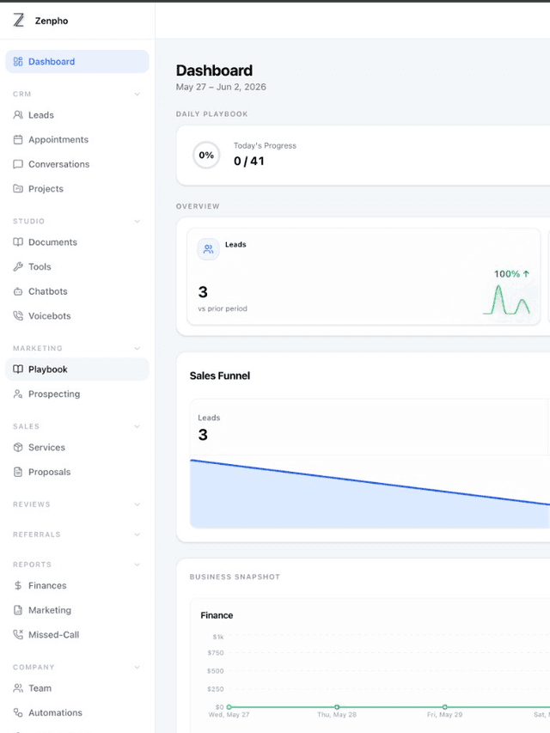Click the Leads overview card
550x733 pixels.
pos(364,277)
